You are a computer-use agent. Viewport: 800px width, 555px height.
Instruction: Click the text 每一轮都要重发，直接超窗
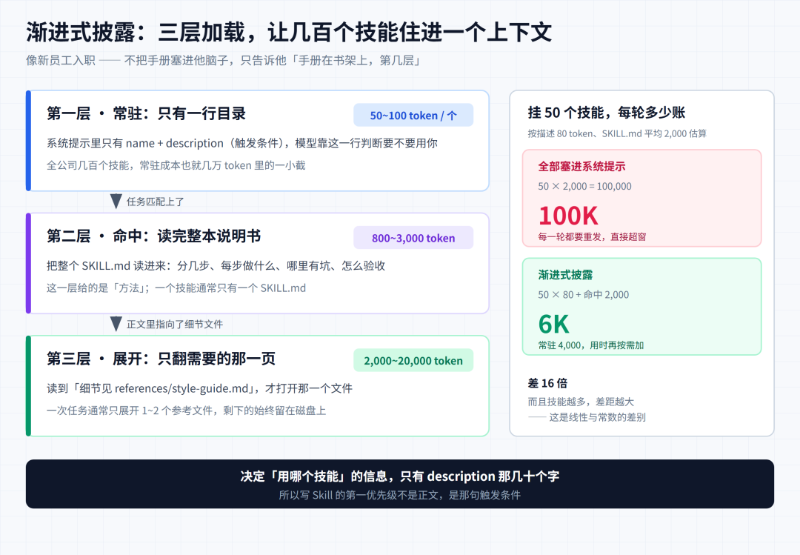[x=592, y=236]
